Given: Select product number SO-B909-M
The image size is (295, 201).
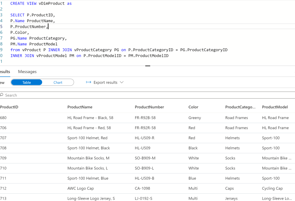Looking at the screenshot, I should [x=145, y=158].
